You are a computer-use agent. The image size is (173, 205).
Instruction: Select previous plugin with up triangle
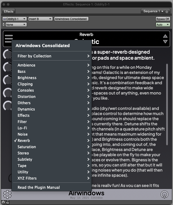click(165, 36)
